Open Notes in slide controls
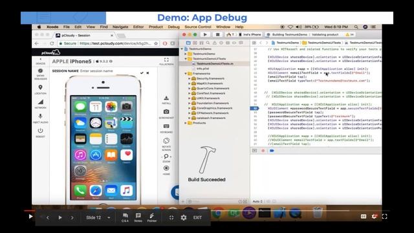Screen dimensions: 414x233 138,217
